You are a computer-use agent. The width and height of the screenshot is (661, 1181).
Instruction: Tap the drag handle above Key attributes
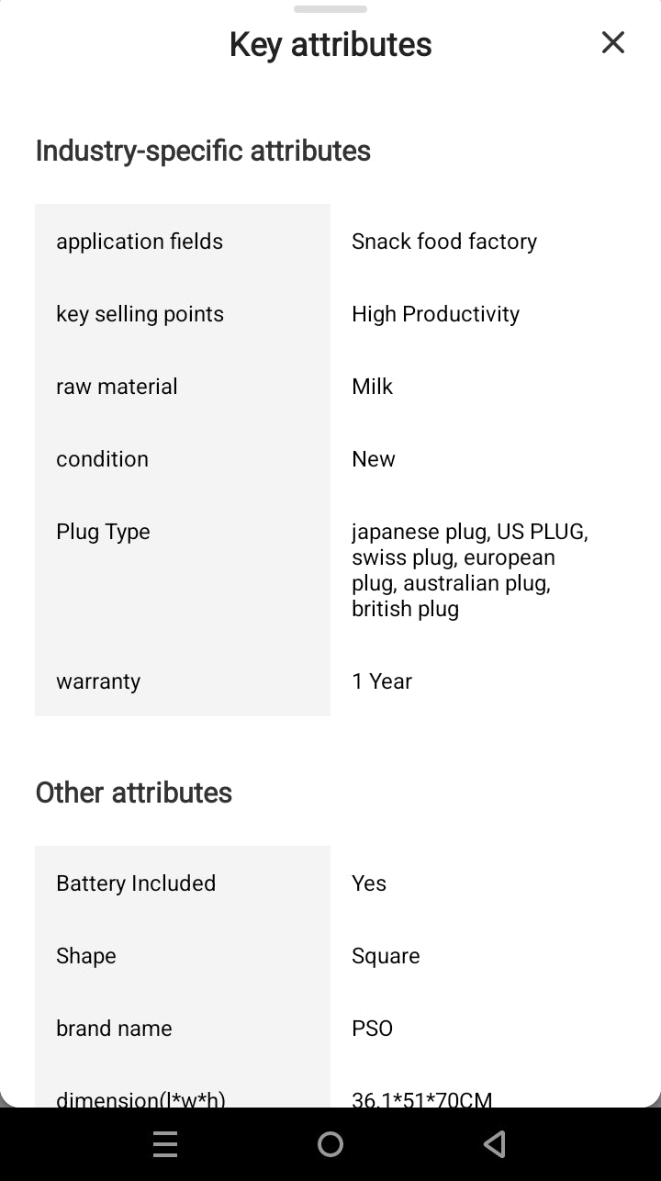pos(330,9)
